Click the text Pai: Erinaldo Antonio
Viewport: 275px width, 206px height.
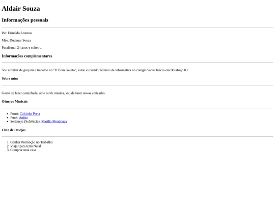click(x=17, y=33)
